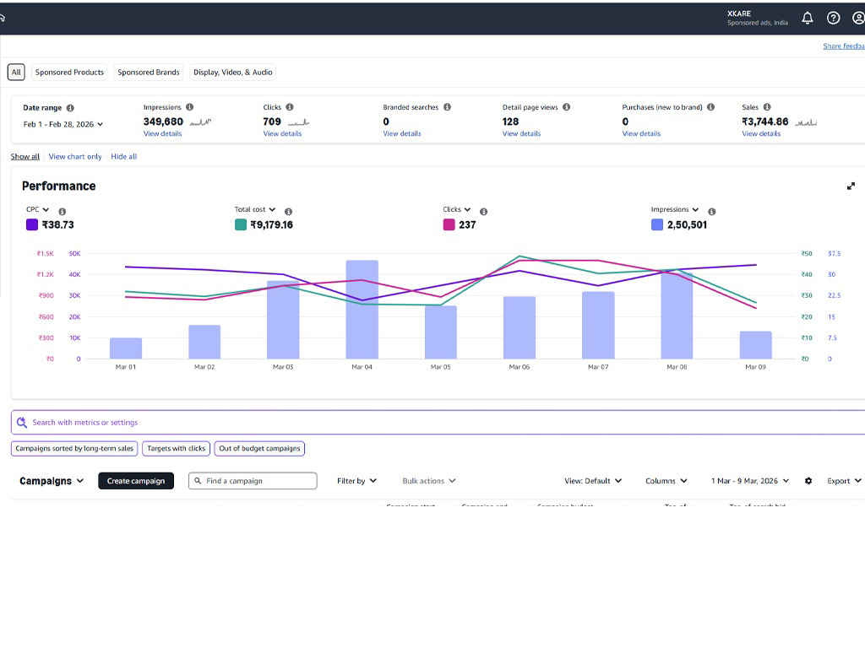Expand the Performance chart to fullscreen
865x648 pixels.
851,186
